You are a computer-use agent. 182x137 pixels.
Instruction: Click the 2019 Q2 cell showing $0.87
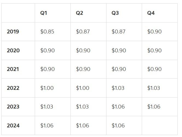coord(83,32)
